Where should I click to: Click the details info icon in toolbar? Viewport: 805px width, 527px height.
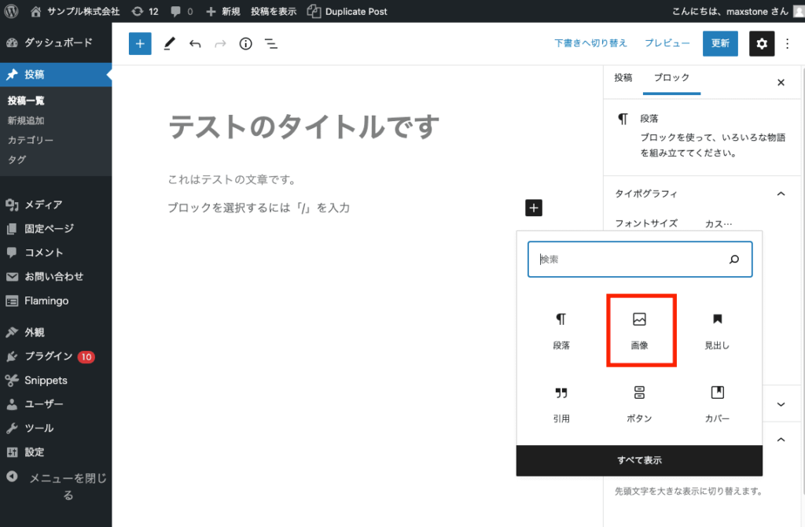[244, 43]
